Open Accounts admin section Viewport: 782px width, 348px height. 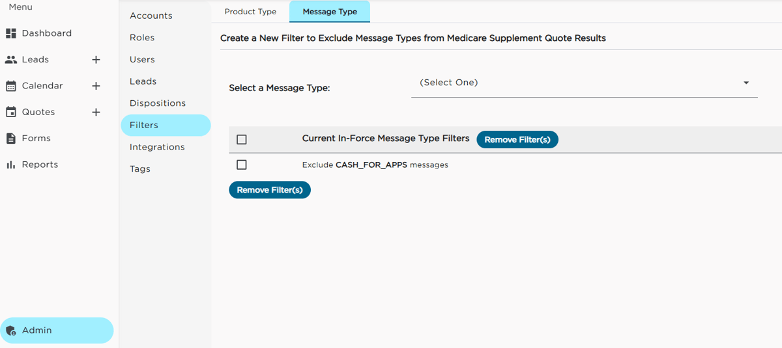coord(151,16)
